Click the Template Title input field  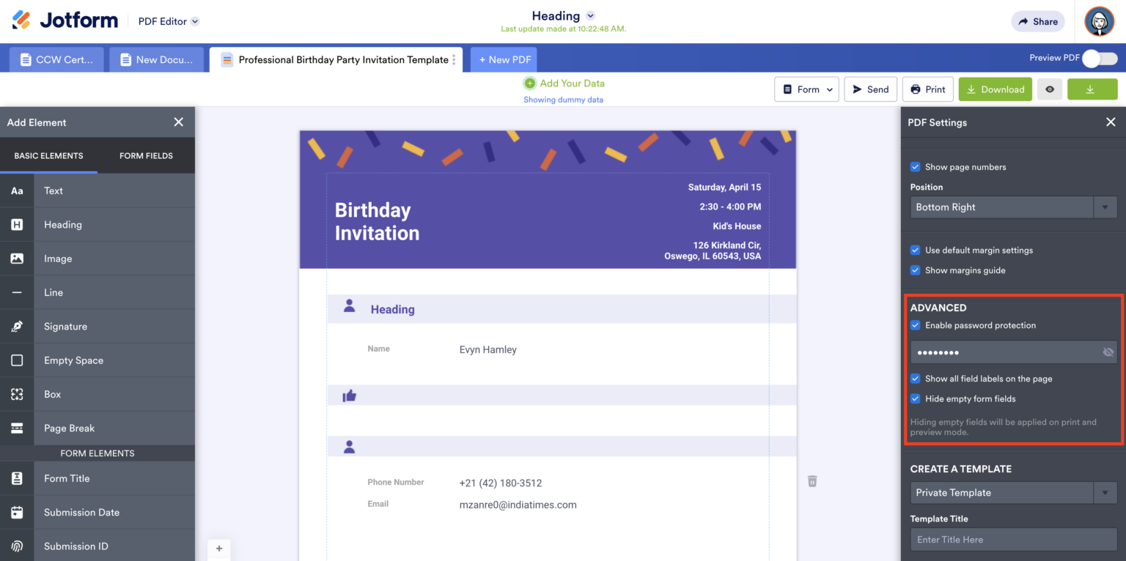tap(1013, 539)
